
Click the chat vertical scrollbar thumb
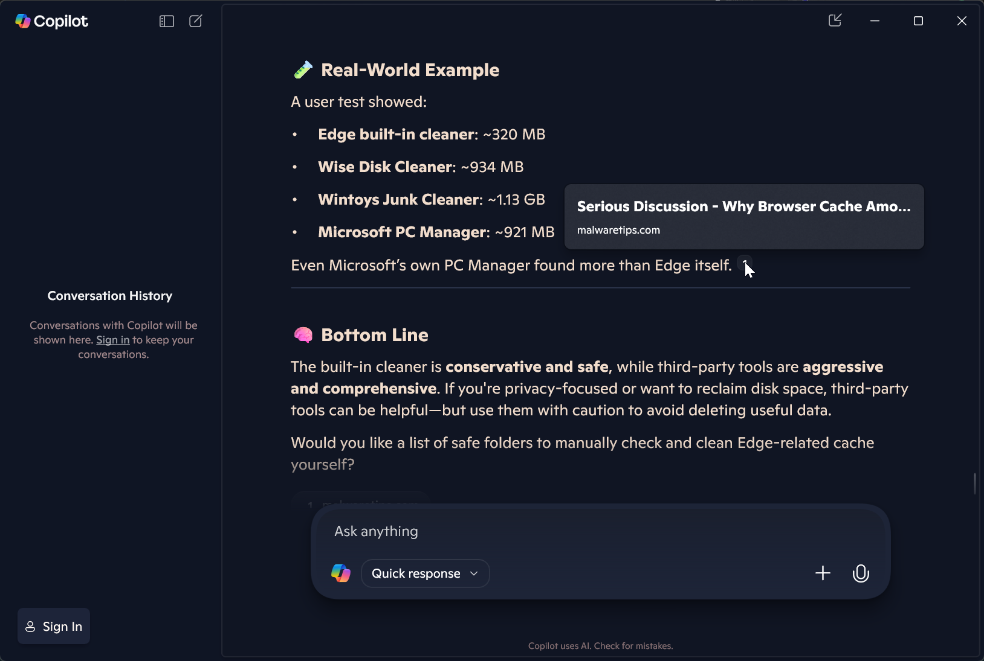pyautogui.click(x=974, y=484)
